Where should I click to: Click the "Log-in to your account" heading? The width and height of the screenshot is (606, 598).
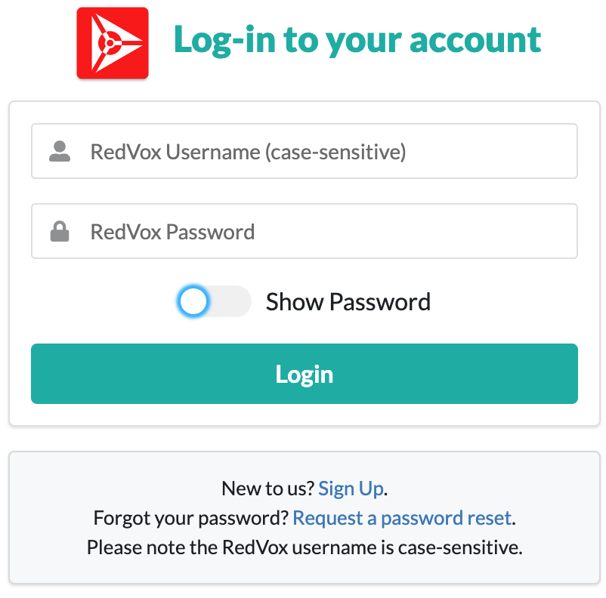click(357, 40)
